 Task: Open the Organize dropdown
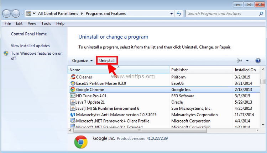coord(83,61)
